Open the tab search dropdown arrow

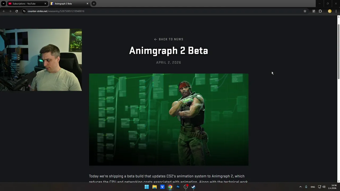(x=3, y=3)
